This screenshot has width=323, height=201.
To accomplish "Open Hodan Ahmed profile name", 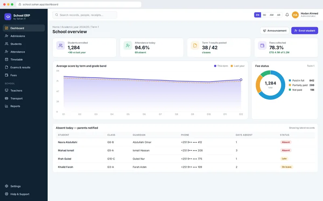I will 309,14.
